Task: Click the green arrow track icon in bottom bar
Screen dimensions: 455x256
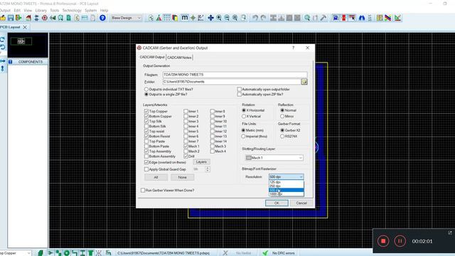Action: 50,253
